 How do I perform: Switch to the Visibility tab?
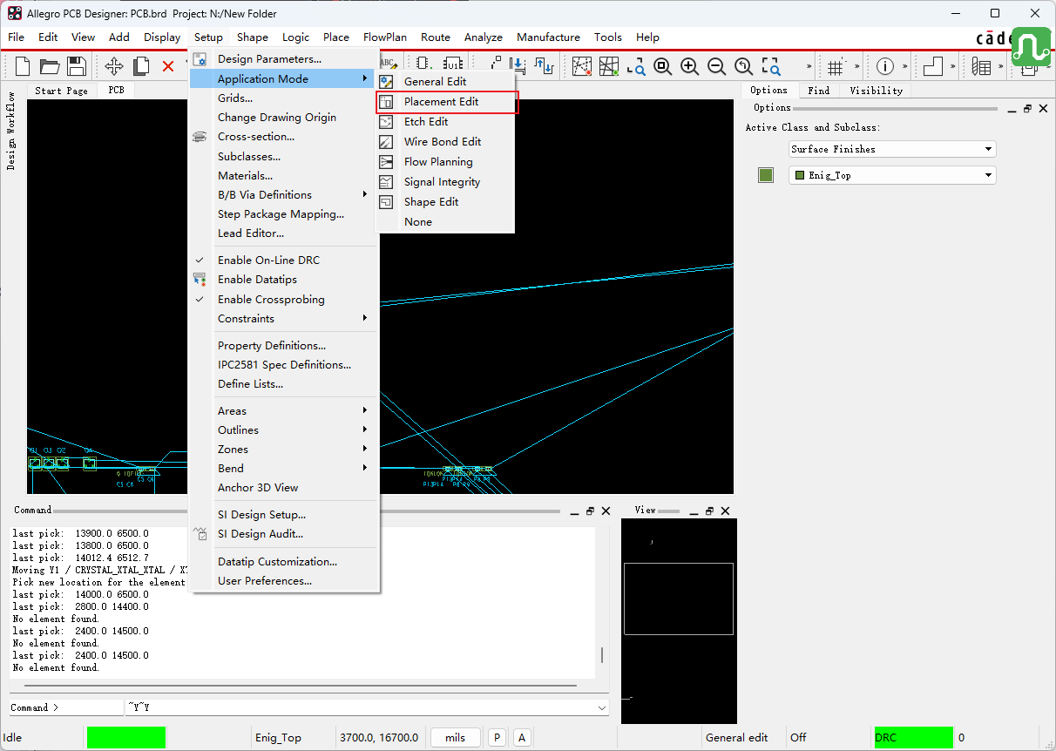click(x=876, y=90)
